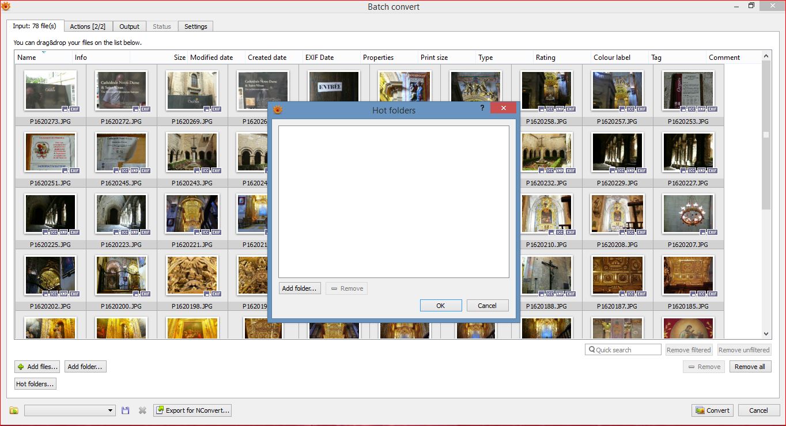
Task: Click the blue floppy disk save icon
Action: (x=126, y=410)
